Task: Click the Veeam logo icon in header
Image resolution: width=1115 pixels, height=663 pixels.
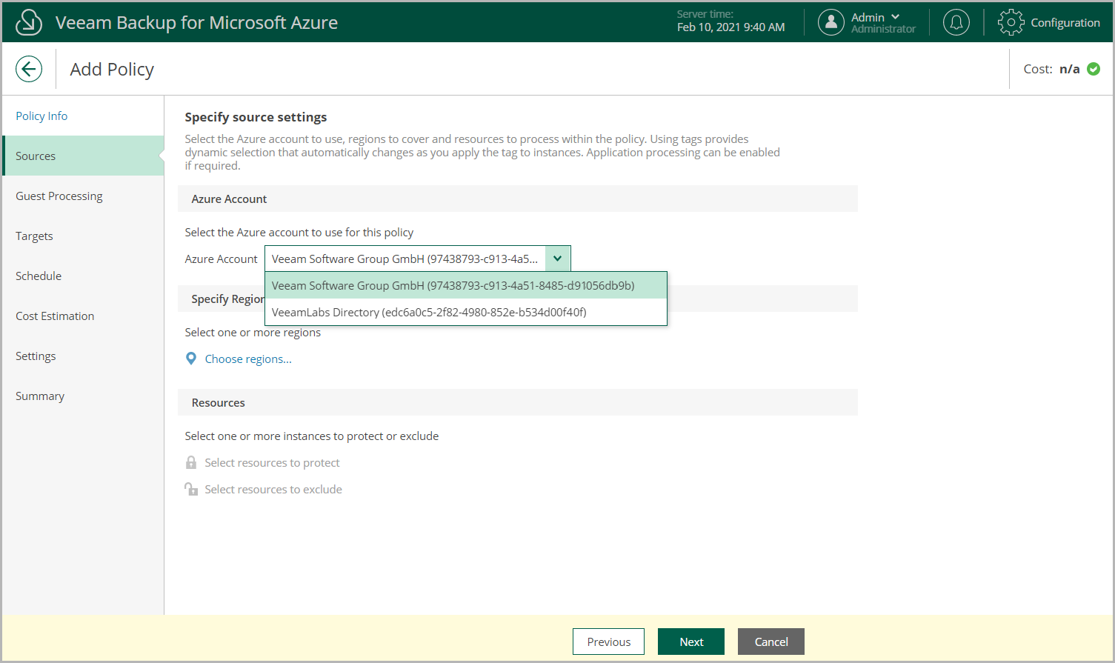Action: [x=29, y=22]
